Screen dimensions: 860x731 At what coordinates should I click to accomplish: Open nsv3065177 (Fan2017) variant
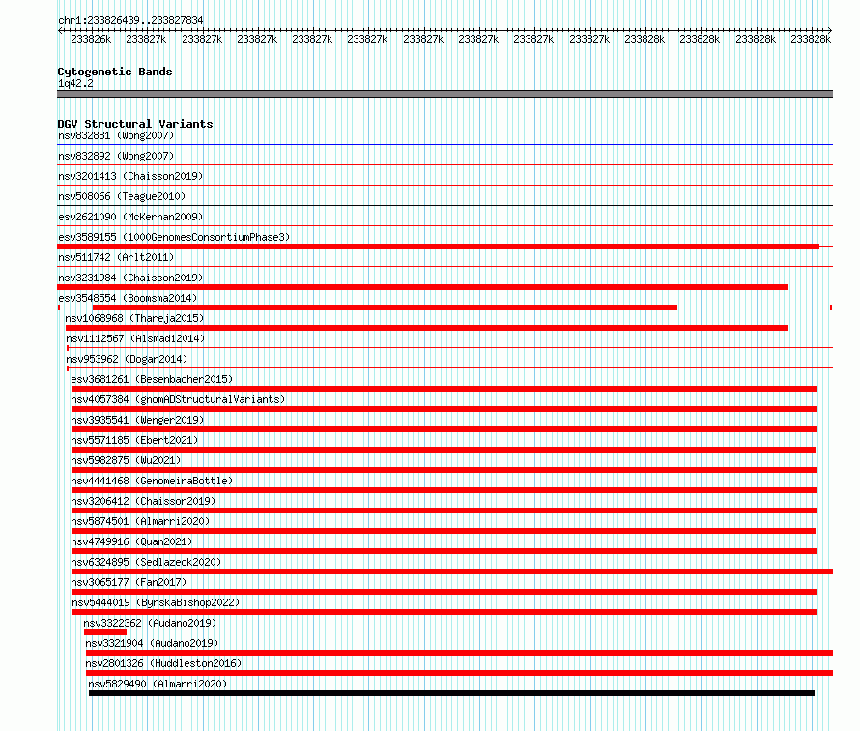click(x=129, y=582)
